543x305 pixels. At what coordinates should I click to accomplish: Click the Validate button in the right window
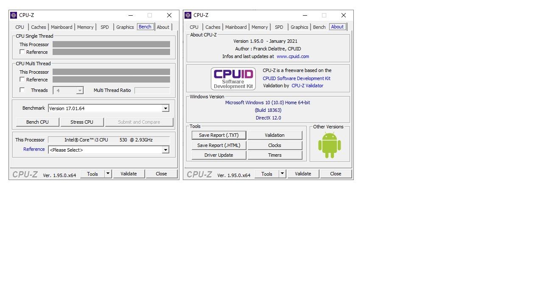tap(303, 174)
